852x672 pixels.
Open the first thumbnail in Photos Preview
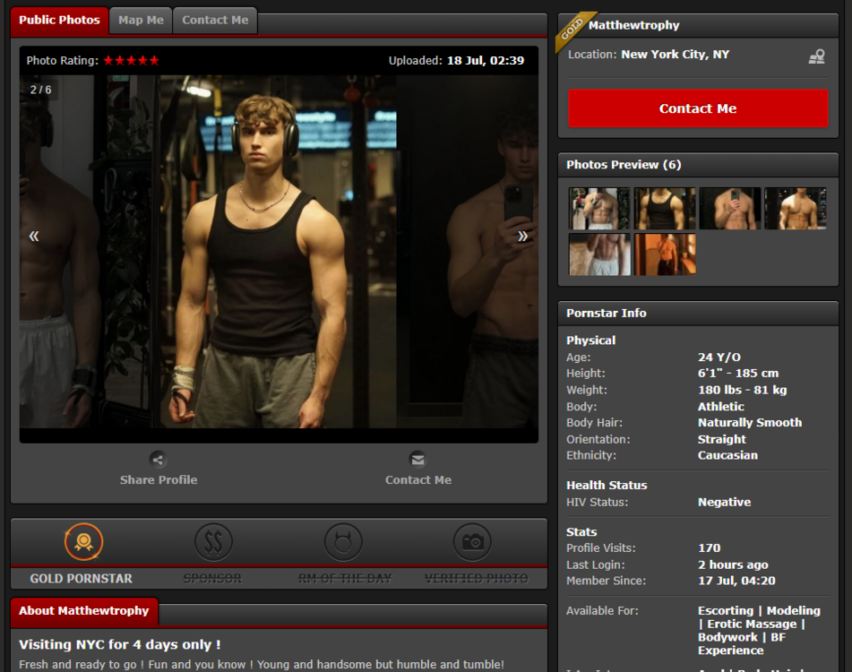599,209
